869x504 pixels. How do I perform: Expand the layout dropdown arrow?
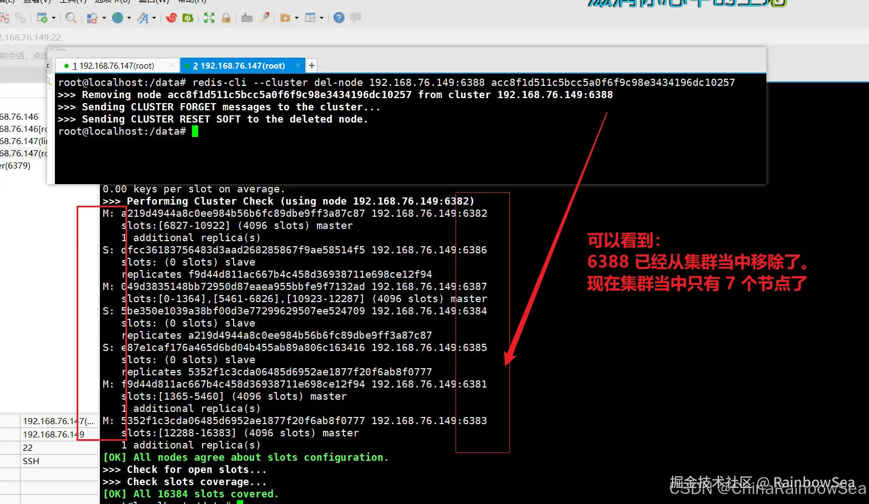pos(321,18)
